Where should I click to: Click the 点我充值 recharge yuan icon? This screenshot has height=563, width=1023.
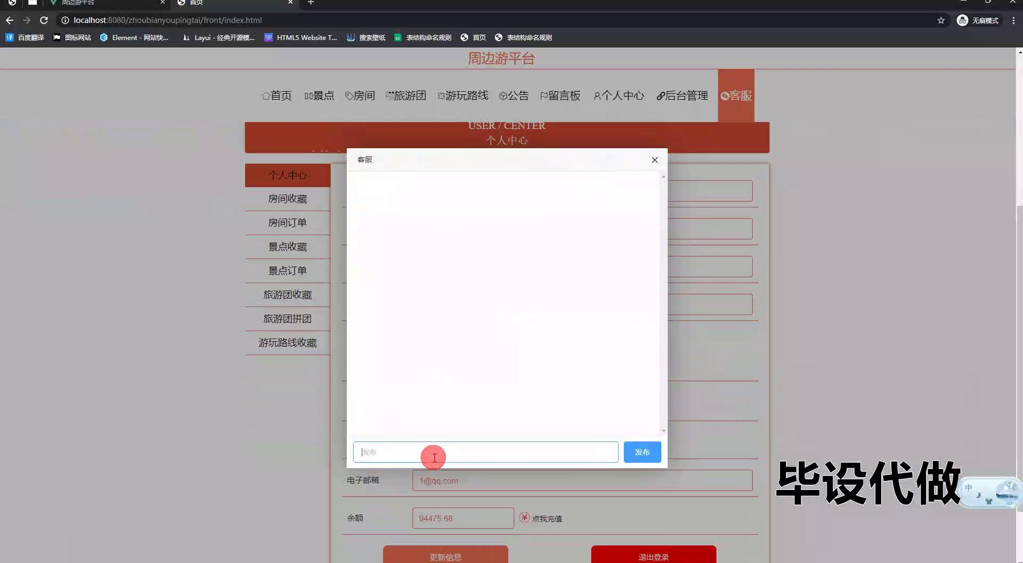(x=524, y=518)
